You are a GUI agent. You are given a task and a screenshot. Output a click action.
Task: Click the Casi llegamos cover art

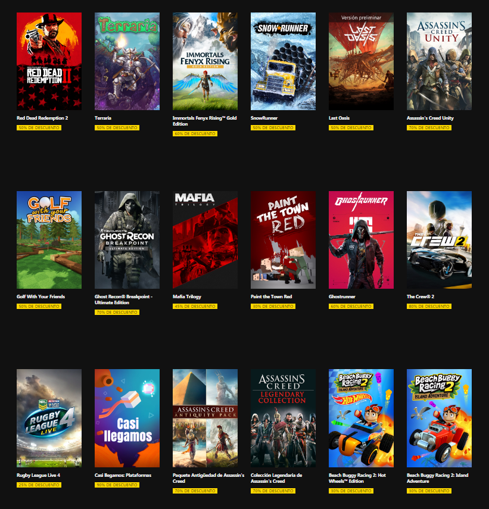point(127,418)
